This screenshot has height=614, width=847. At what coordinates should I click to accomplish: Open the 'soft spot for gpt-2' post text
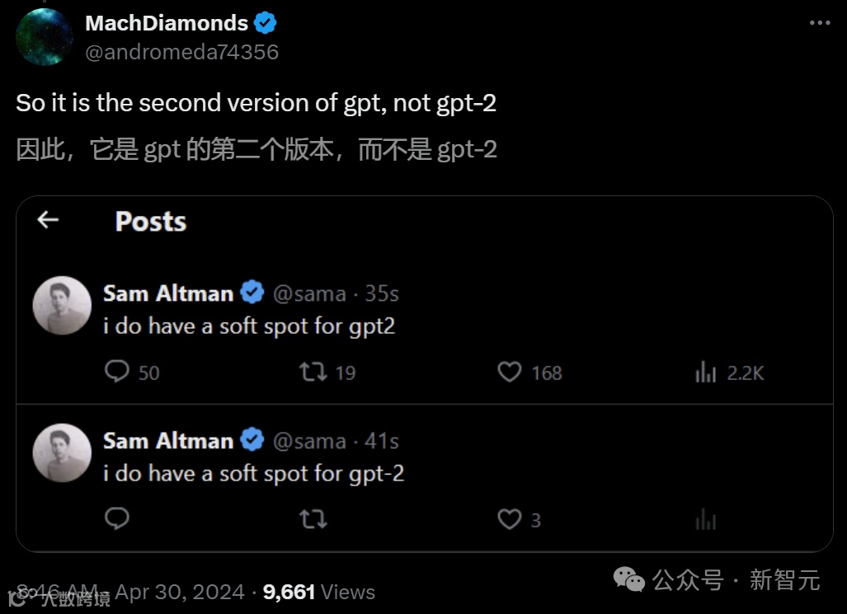tap(254, 473)
